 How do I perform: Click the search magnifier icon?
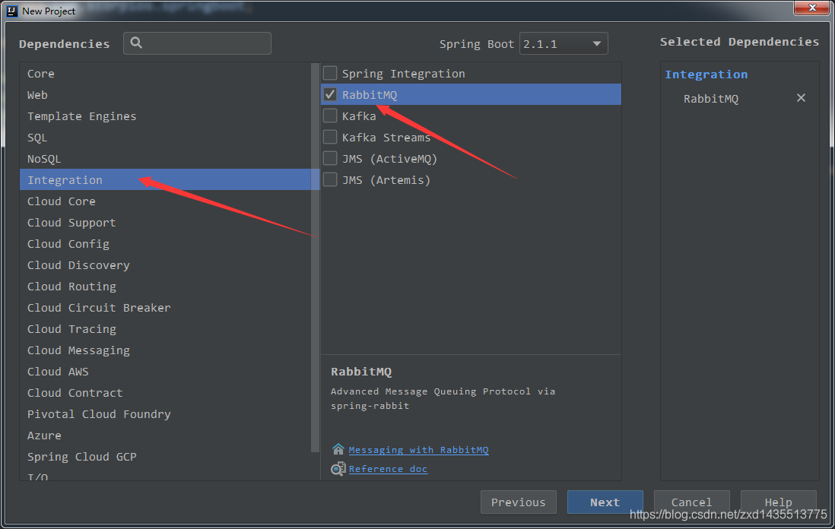click(x=136, y=43)
